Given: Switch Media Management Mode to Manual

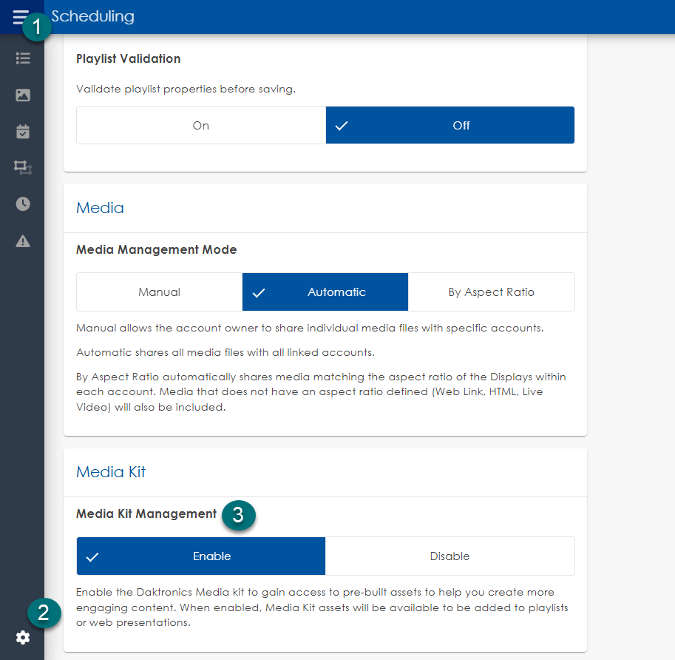Looking at the screenshot, I should click(159, 292).
